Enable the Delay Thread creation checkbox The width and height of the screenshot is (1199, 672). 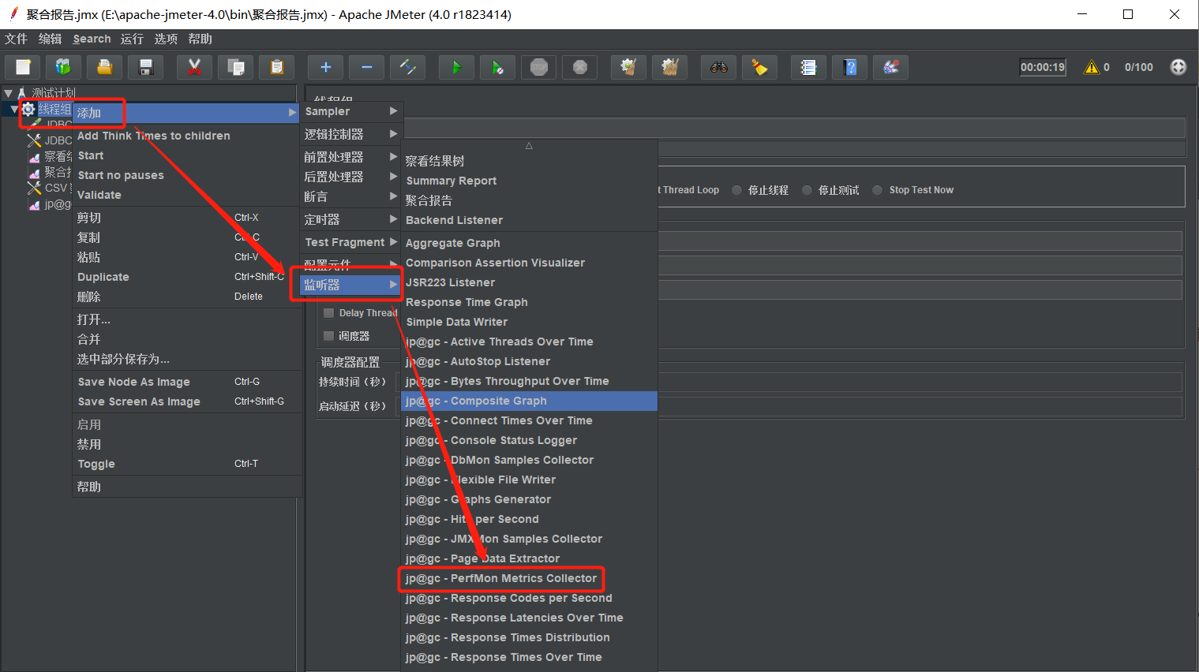tap(329, 313)
